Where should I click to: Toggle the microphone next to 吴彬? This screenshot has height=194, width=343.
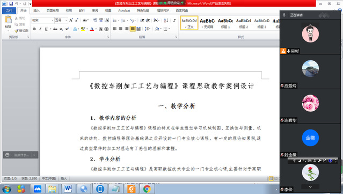pyautogui.click(x=289, y=51)
